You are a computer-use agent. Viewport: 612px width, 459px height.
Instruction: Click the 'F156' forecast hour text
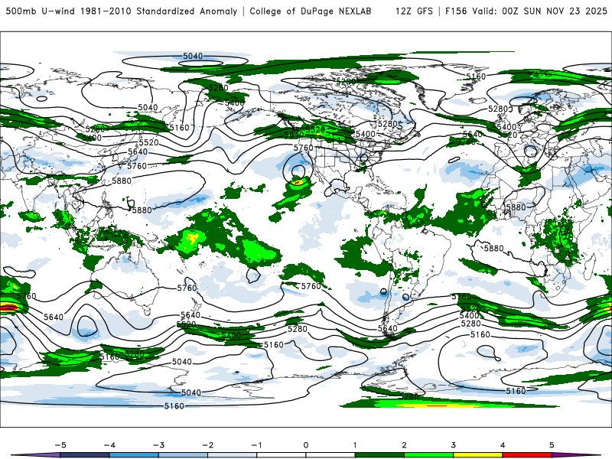click(x=456, y=11)
